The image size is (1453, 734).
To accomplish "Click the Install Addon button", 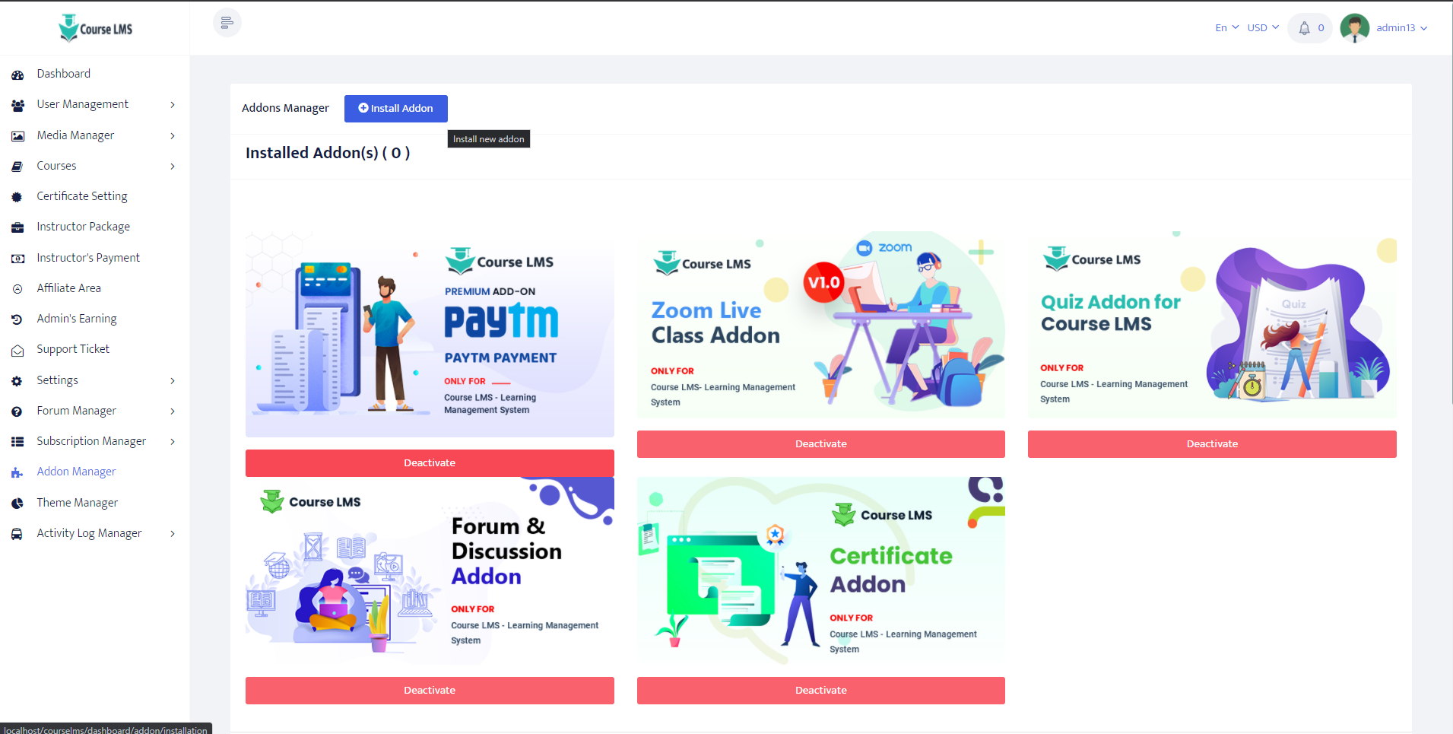I will pyautogui.click(x=396, y=109).
